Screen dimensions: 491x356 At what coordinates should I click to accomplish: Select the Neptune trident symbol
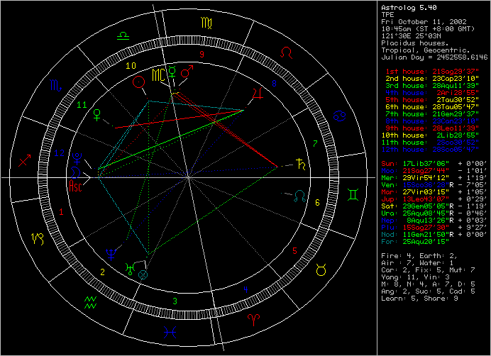pyautogui.click(x=110, y=251)
